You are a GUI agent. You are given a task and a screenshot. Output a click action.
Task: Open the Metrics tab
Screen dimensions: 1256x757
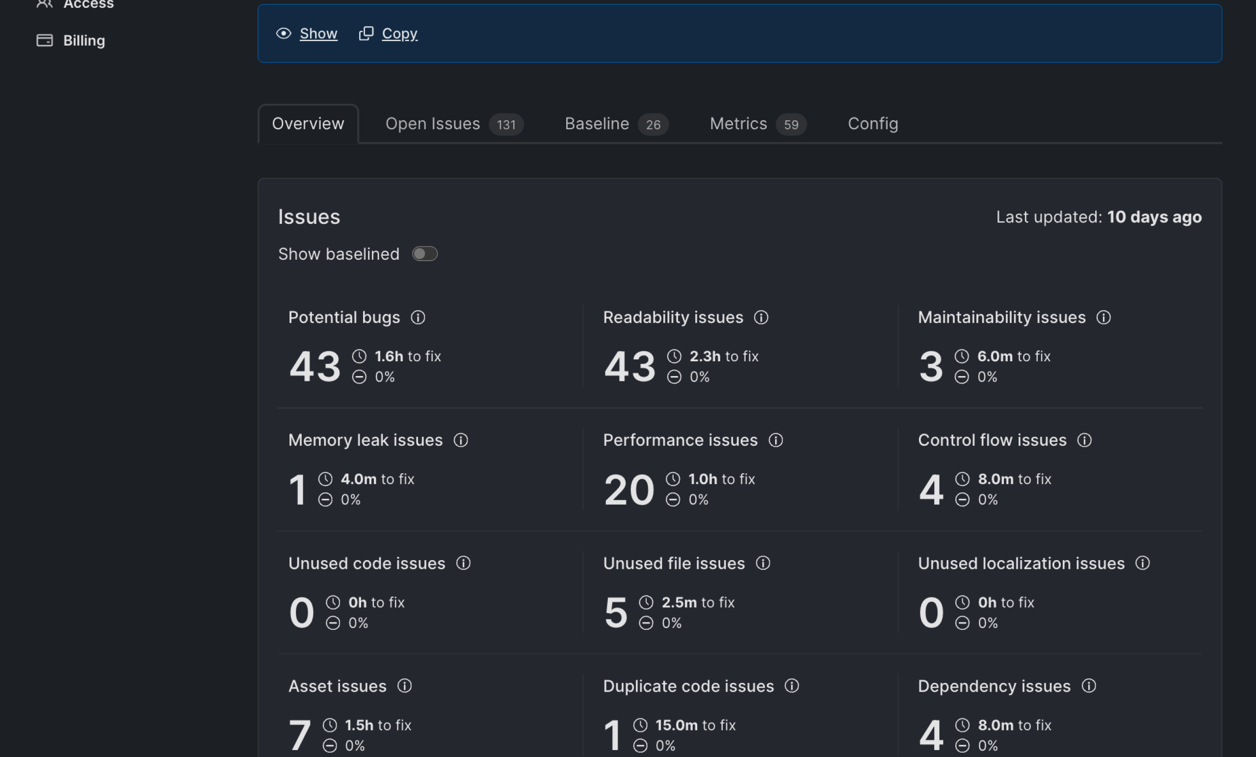point(758,123)
